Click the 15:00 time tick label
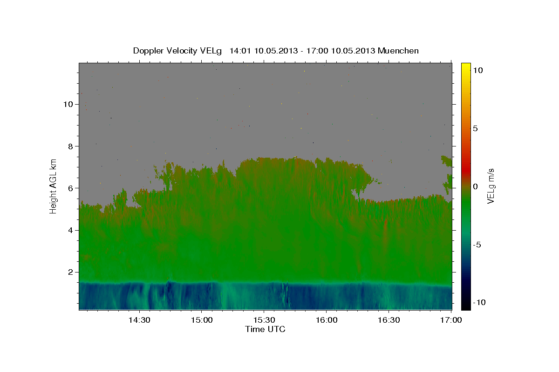This screenshot has width=559, height=372. click(201, 320)
